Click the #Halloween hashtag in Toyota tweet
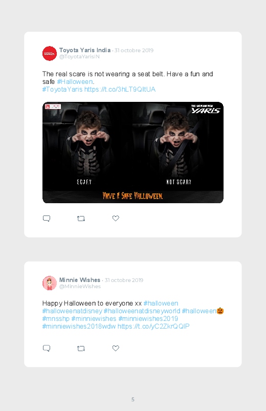The height and width of the screenshot is (411, 266). 75,82
